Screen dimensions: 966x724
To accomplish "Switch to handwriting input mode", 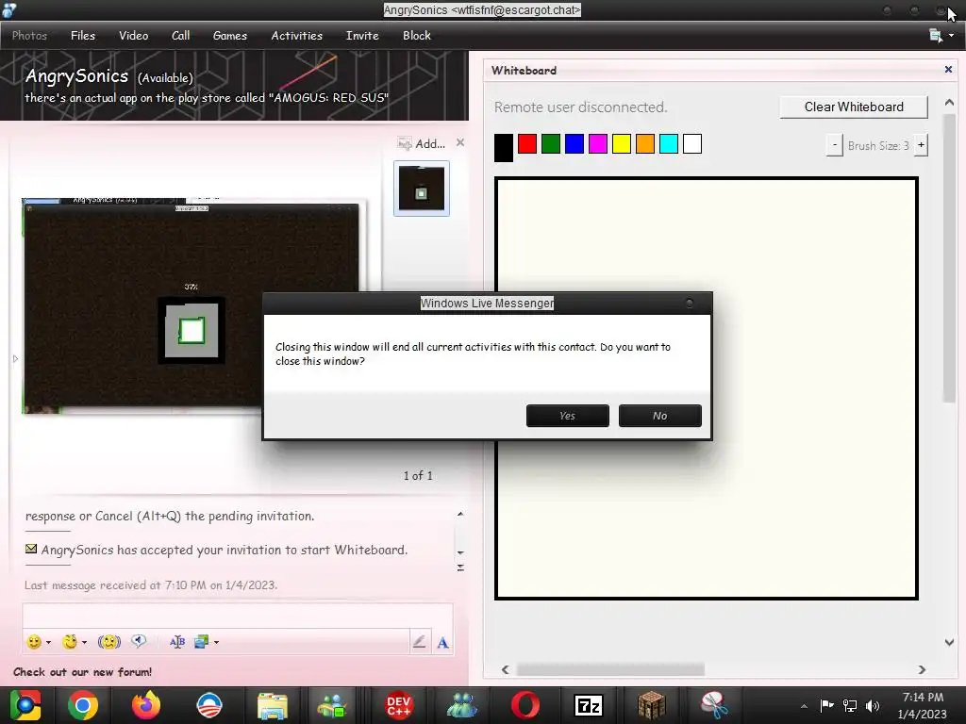I will click(x=420, y=642).
